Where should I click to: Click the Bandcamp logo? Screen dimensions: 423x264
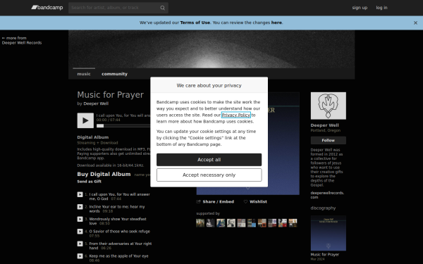point(47,8)
